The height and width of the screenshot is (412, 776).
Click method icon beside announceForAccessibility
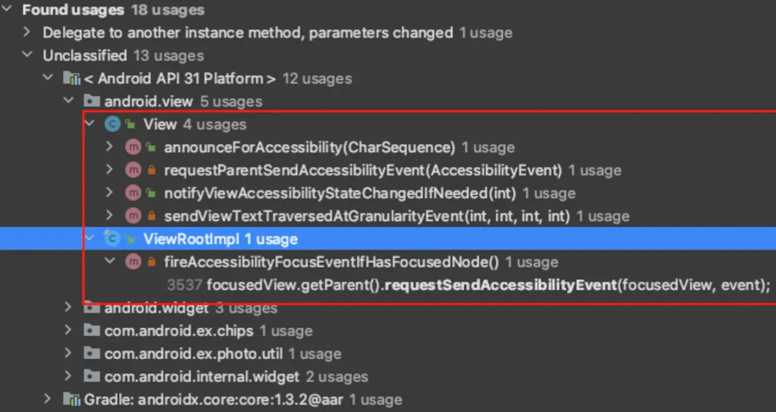coord(132,147)
